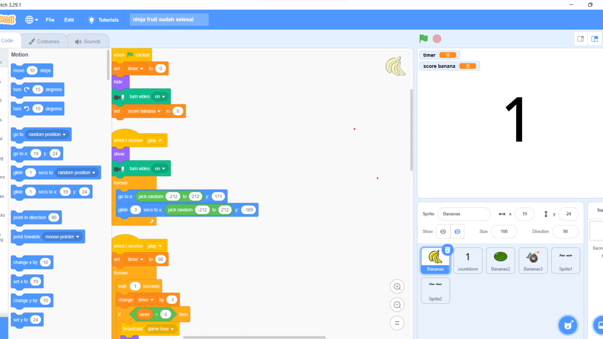Open video on dropdown under hide block
Viewport: 603px width, 339px height.
[160, 96]
